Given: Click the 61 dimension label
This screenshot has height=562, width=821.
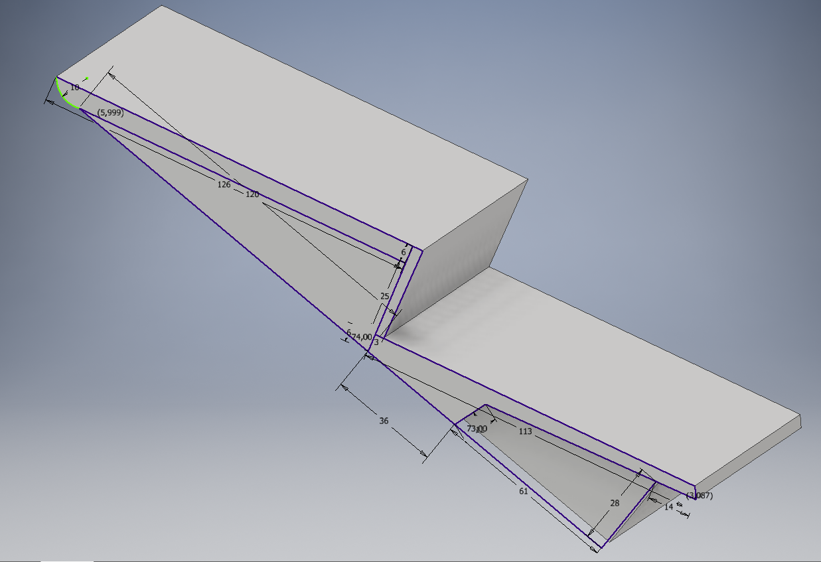Looking at the screenshot, I should point(523,491).
